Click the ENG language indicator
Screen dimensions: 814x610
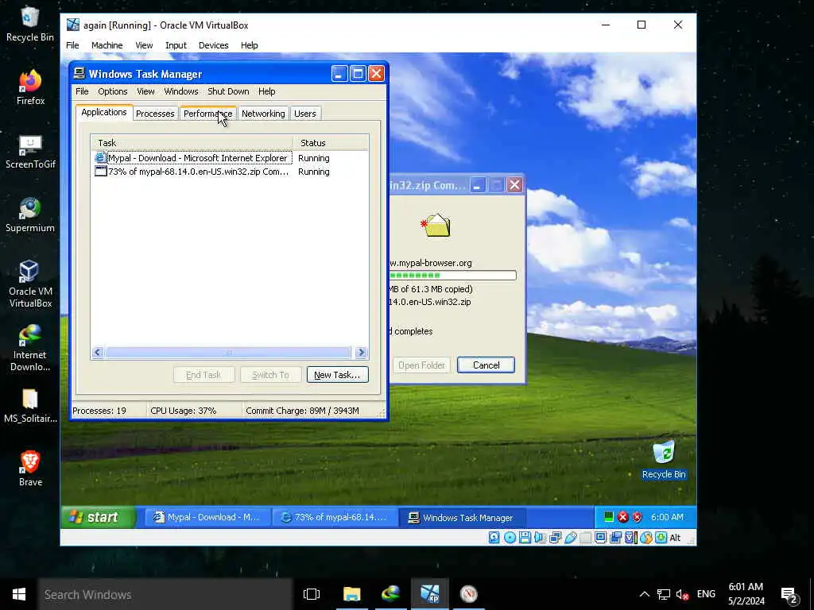(706, 594)
